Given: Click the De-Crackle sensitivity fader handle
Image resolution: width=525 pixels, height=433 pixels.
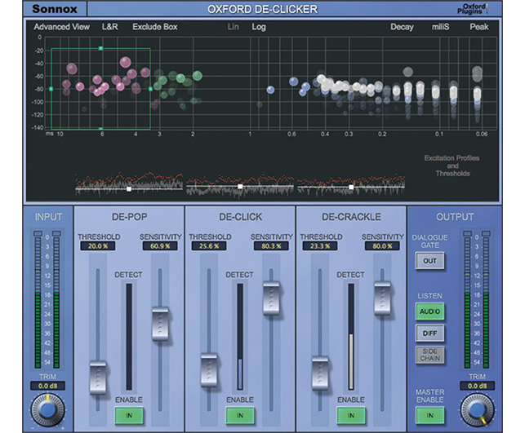Looking at the screenshot, I should point(382,298).
